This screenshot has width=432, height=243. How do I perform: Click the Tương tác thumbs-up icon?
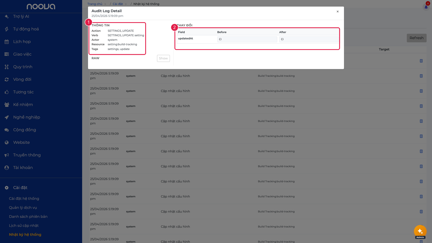[7, 92]
